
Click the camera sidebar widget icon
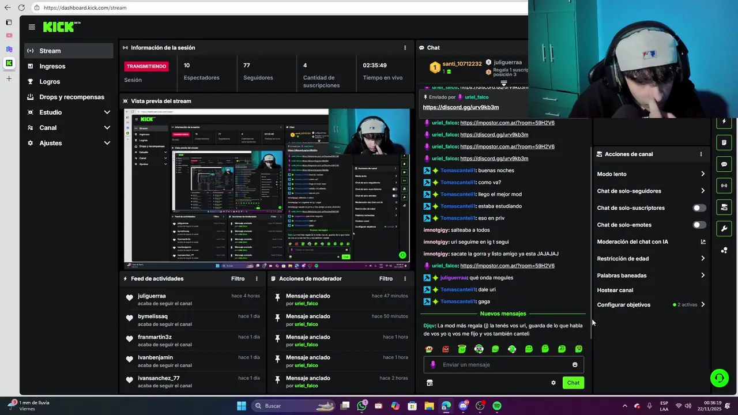click(x=724, y=207)
